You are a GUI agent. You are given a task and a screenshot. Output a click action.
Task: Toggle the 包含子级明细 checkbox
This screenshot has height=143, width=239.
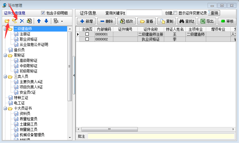(43, 13)
